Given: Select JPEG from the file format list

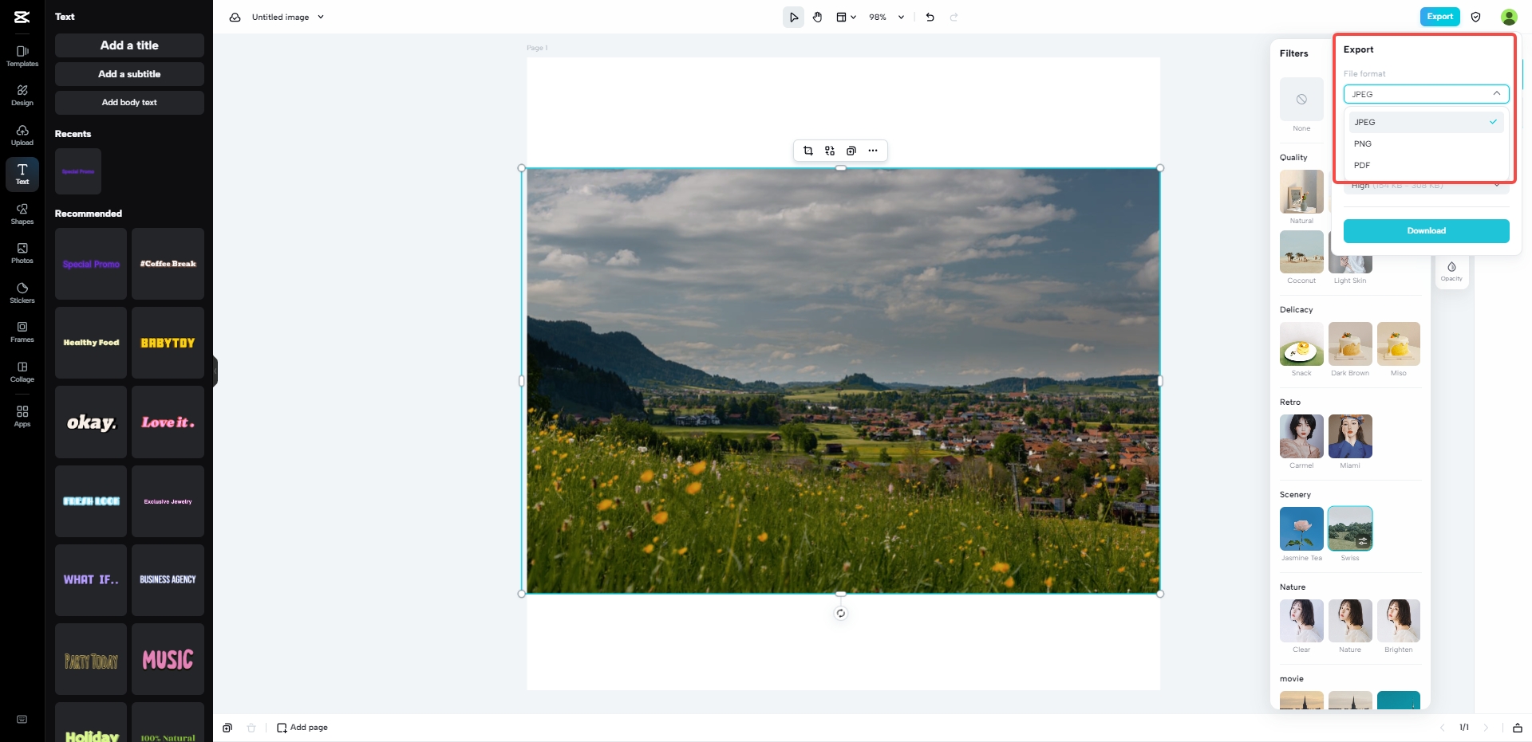Looking at the screenshot, I should tap(1426, 122).
